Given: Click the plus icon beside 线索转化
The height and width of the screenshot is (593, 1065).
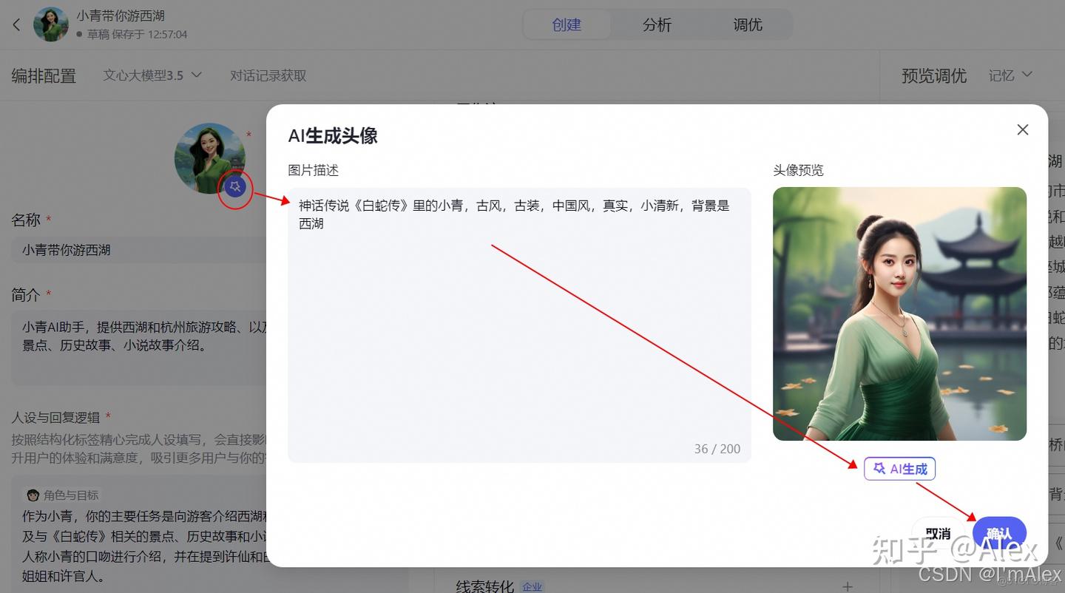Looking at the screenshot, I should tap(848, 586).
